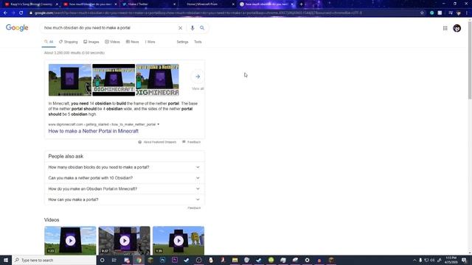This screenshot has height=265, width=472.
Task: Clear the search box with X
Action: pyautogui.click(x=180, y=28)
